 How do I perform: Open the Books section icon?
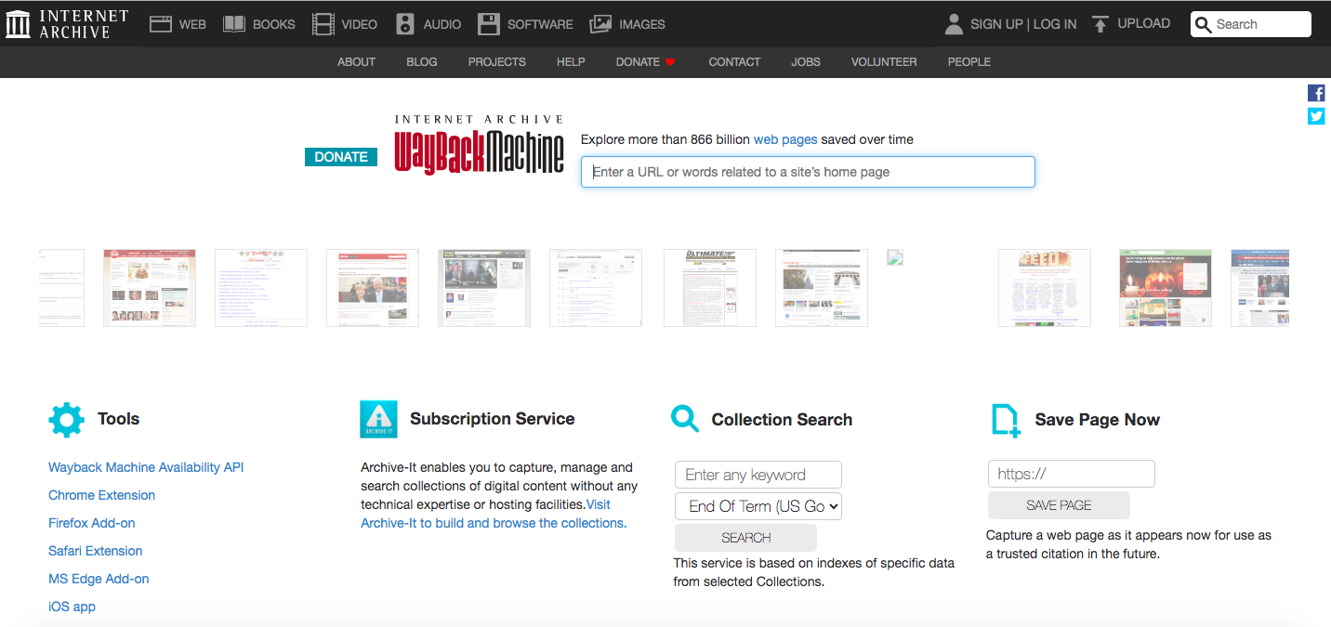(x=234, y=24)
